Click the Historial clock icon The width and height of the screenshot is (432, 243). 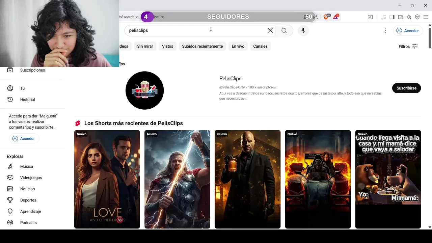(10, 100)
